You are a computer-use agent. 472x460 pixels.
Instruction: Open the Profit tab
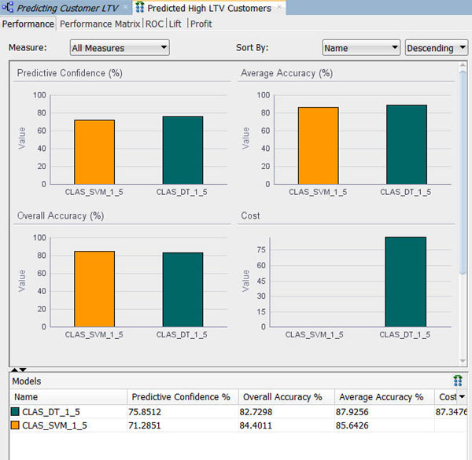pos(201,24)
